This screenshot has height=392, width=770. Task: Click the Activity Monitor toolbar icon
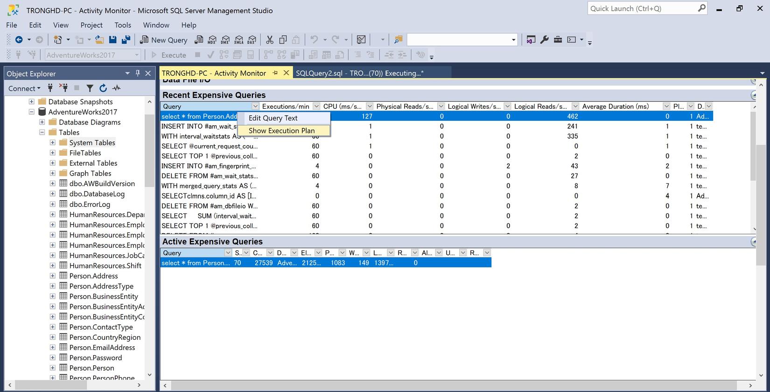point(360,40)
